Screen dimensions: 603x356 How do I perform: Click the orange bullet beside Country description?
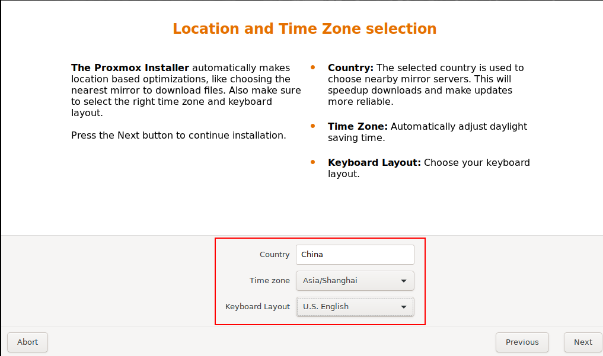pos(313,68)
